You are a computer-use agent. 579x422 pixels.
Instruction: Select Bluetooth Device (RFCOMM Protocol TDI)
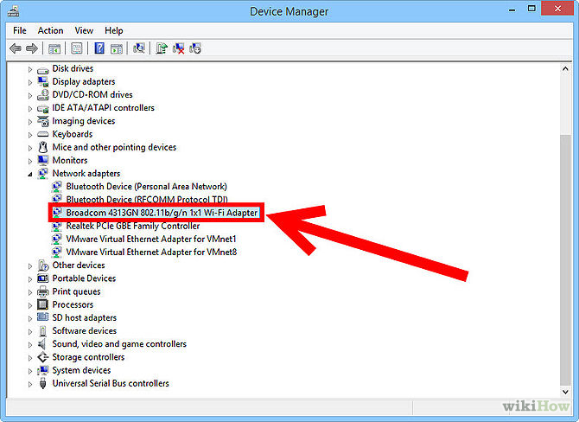(x=147, y=200)
